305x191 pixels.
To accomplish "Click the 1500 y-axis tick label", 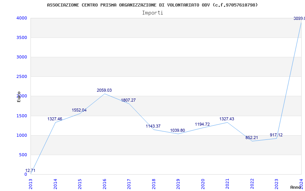I will [21, 116].
